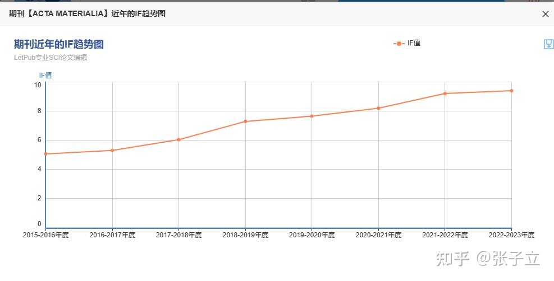The height and width of the screenshot is (281, 554).
Task: Select the 2022-2023年度 data point
Action: 511,91
